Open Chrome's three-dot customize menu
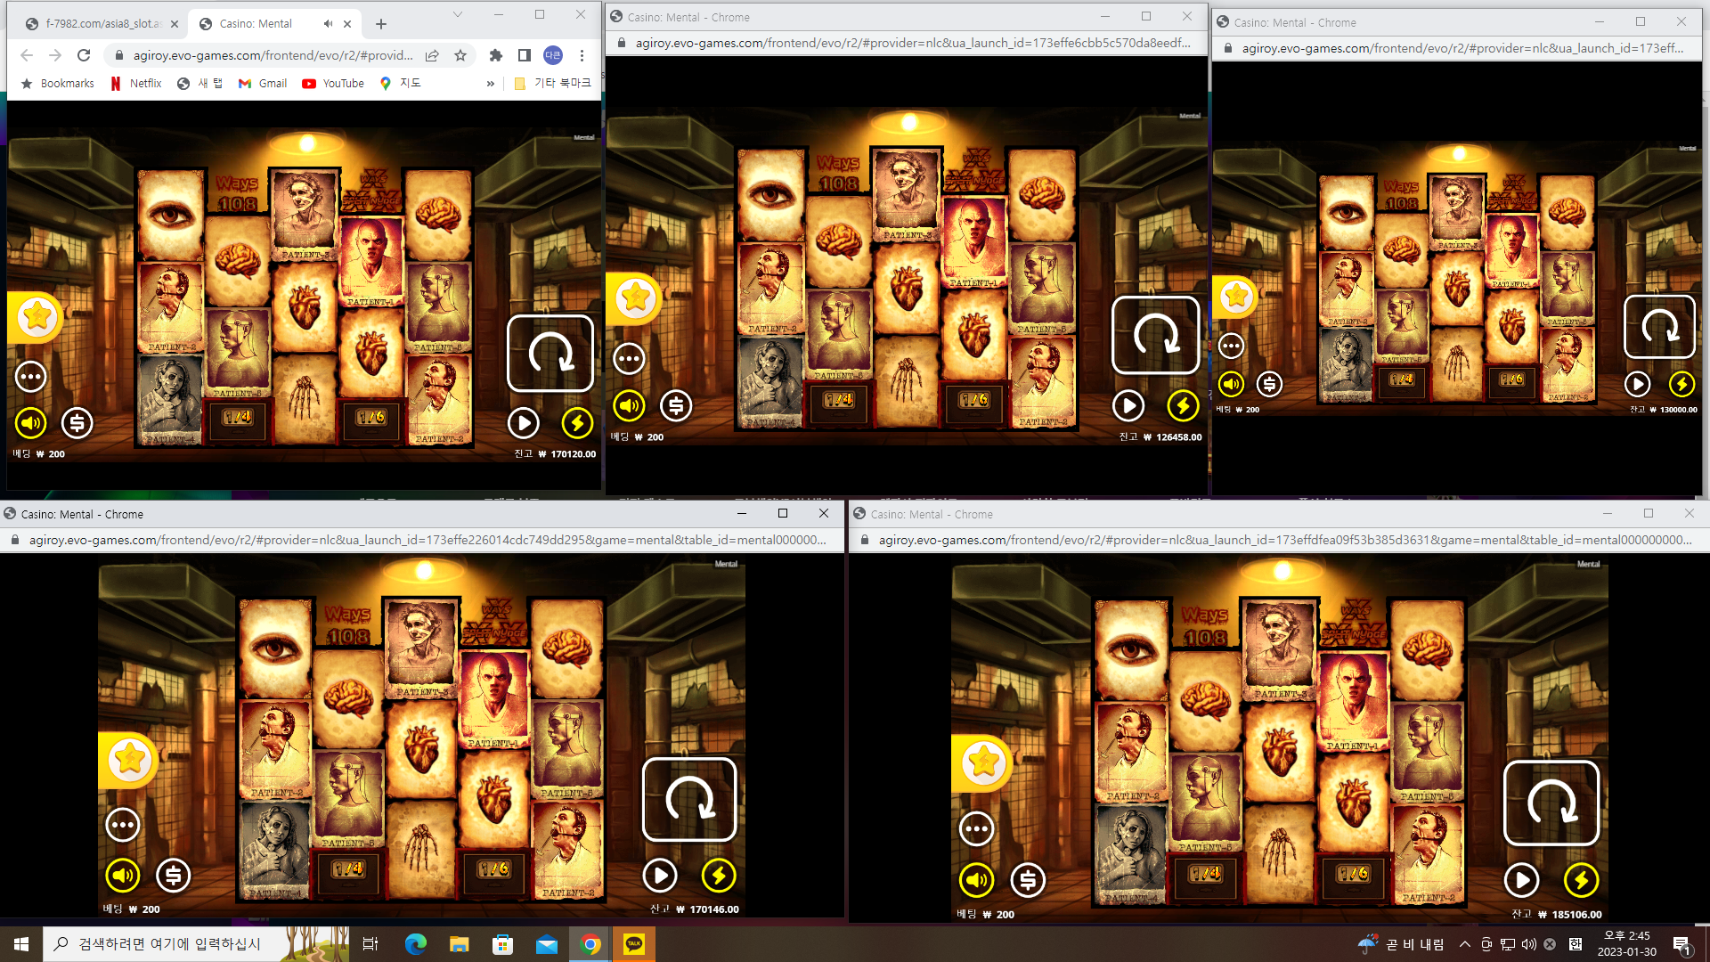Image resolution: width=1710 pixels, height=962 pixels. click(x=582, y=55)
